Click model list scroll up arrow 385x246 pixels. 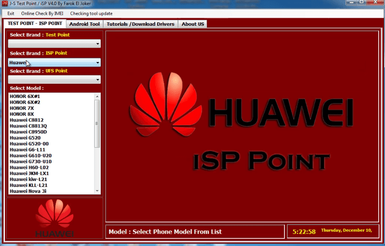[97, 96]
